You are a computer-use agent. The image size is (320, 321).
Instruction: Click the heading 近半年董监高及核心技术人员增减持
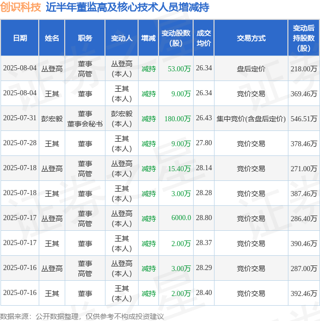[127, 7]
